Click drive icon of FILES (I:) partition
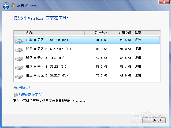 click(19, 68)
